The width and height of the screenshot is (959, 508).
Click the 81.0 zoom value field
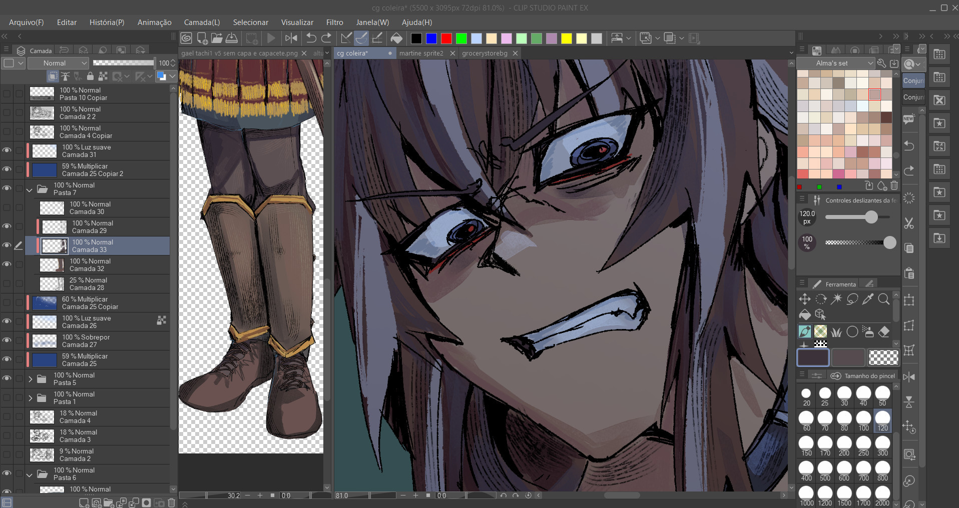(352, 495)
